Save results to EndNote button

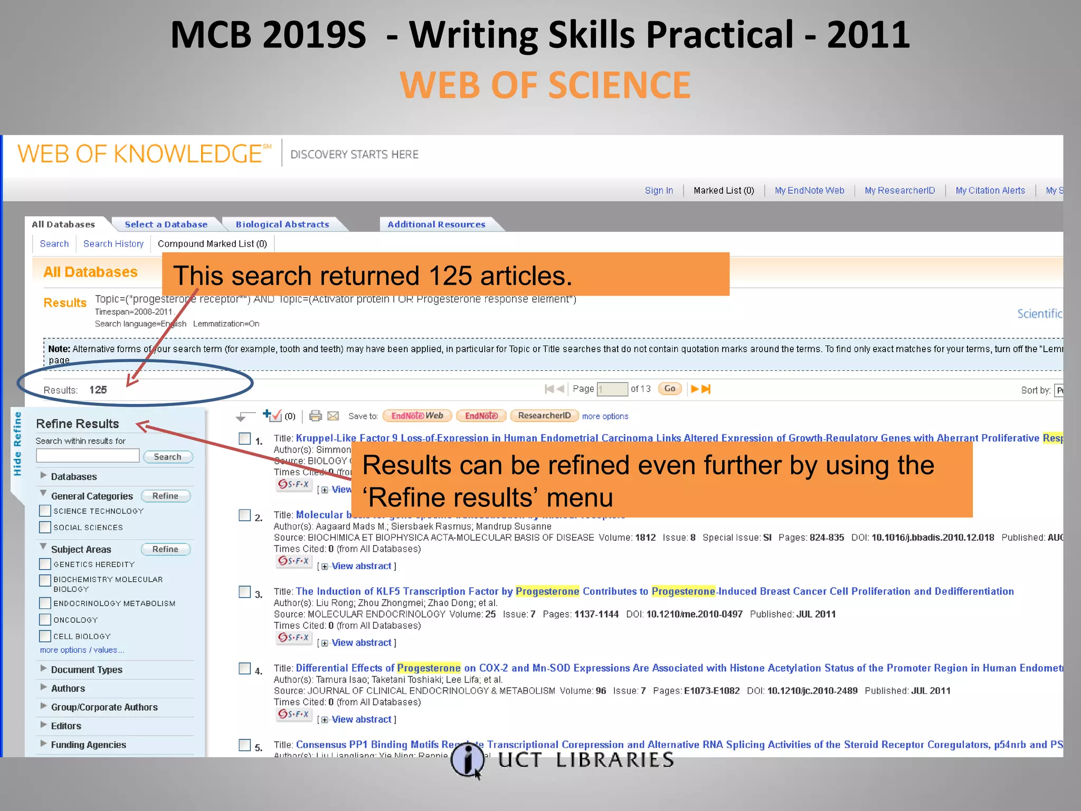tap(481, 416)
